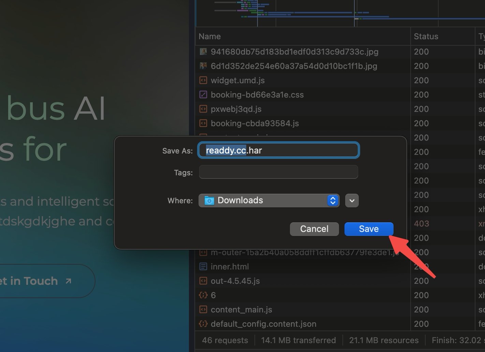Select the content_main.js request
Image resolution: width=485 pixels, height=352 pixels.
(x=241, y=310)
